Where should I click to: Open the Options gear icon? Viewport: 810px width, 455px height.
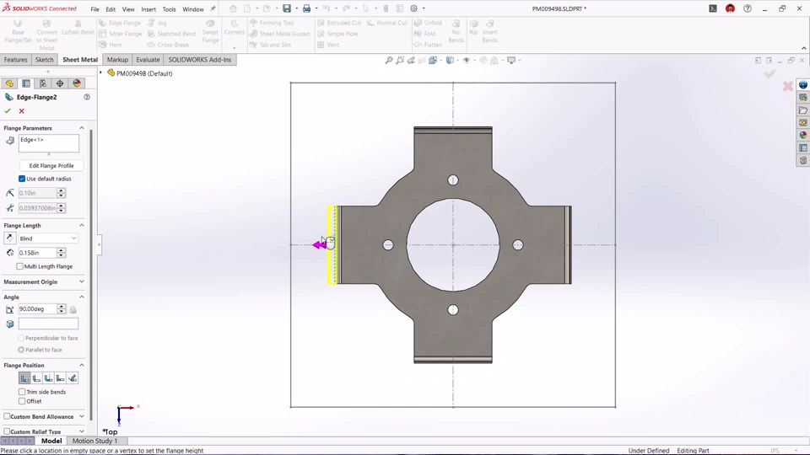(413, 8)
